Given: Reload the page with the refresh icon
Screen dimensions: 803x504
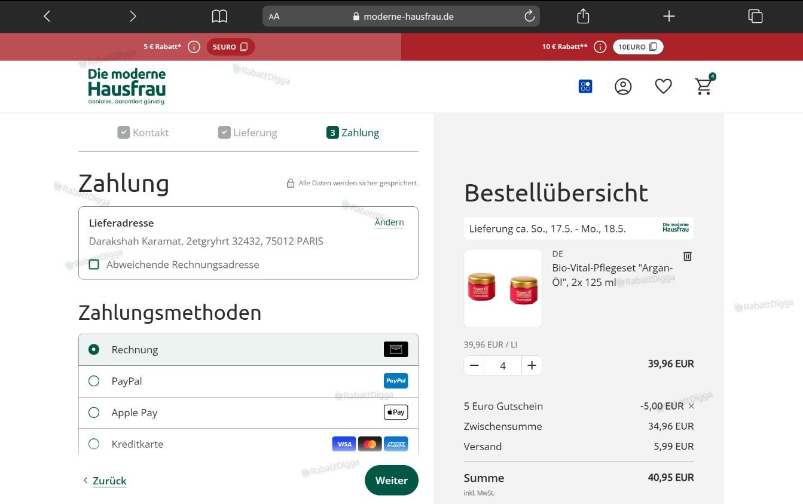Looking at the screenshot, I should click(x=529, y=16).
